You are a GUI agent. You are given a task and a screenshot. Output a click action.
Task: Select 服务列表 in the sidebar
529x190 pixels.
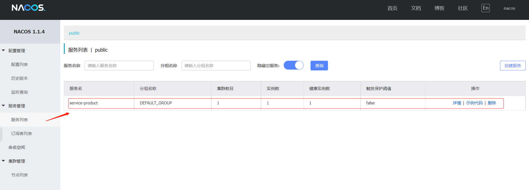tap(19, 120)
